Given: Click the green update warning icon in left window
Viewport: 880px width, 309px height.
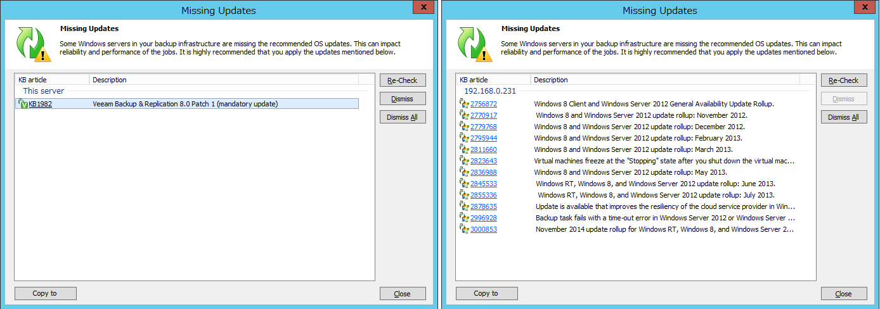Looking at the screenshot, I should coord(33,44).
